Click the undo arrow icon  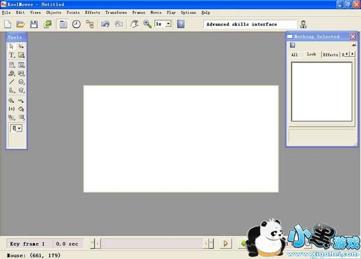pyautogui.click(x=105, y=24)
